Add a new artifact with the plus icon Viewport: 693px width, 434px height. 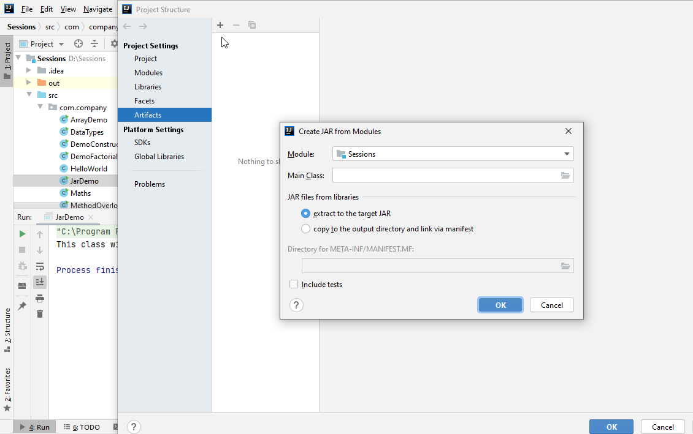tap(220, 25)
